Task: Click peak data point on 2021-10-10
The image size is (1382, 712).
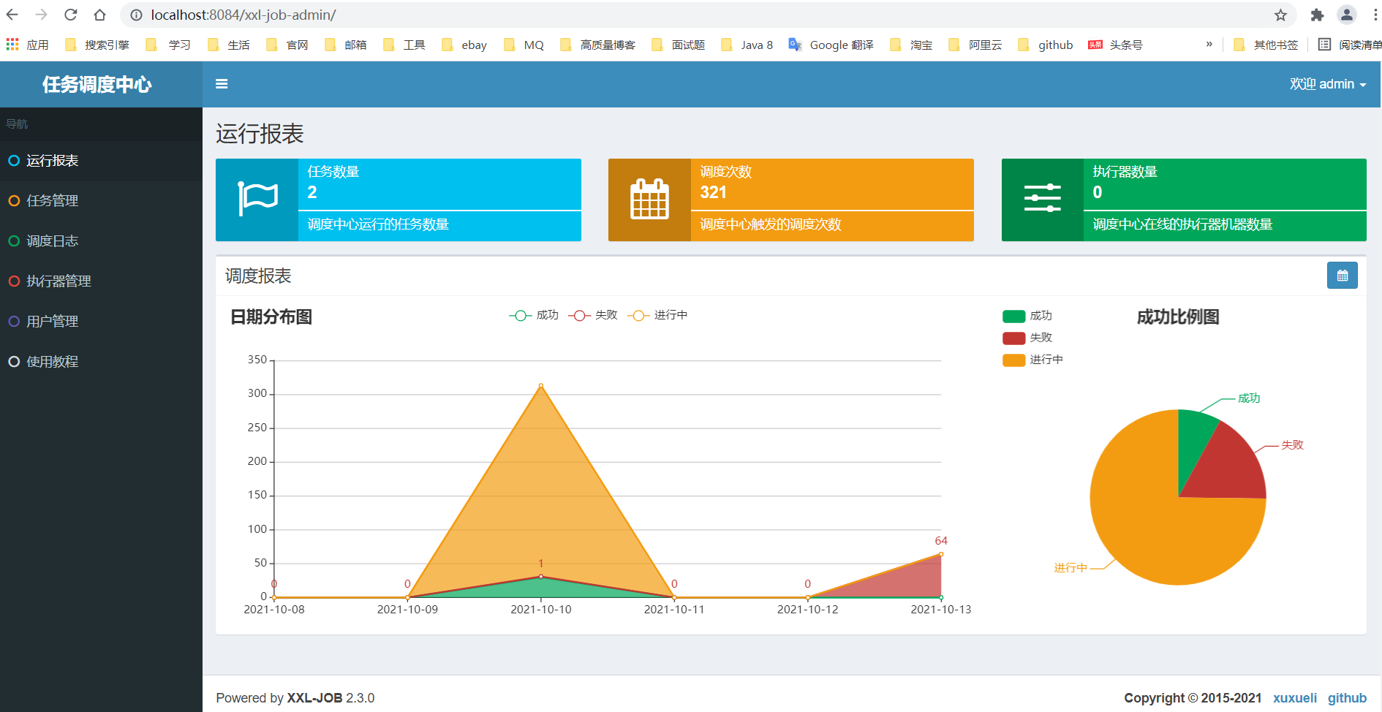Action: (541, 385)
